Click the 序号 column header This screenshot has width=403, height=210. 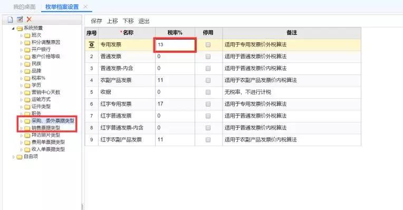(x=91, y=33)
